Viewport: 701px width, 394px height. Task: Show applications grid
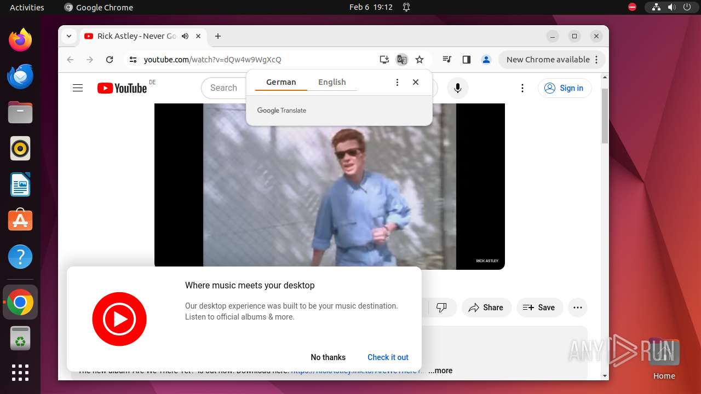pyautogui.click(x=20, y=372)
